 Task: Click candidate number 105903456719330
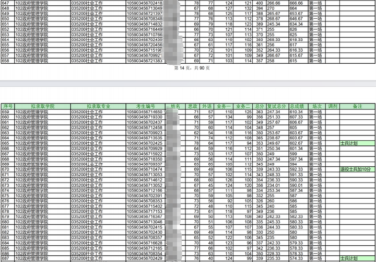click(145, 117)
